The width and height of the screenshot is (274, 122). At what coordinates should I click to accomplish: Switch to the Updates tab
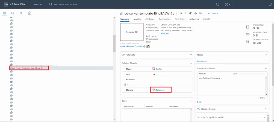pyautogui.click(x=207, y=19)
